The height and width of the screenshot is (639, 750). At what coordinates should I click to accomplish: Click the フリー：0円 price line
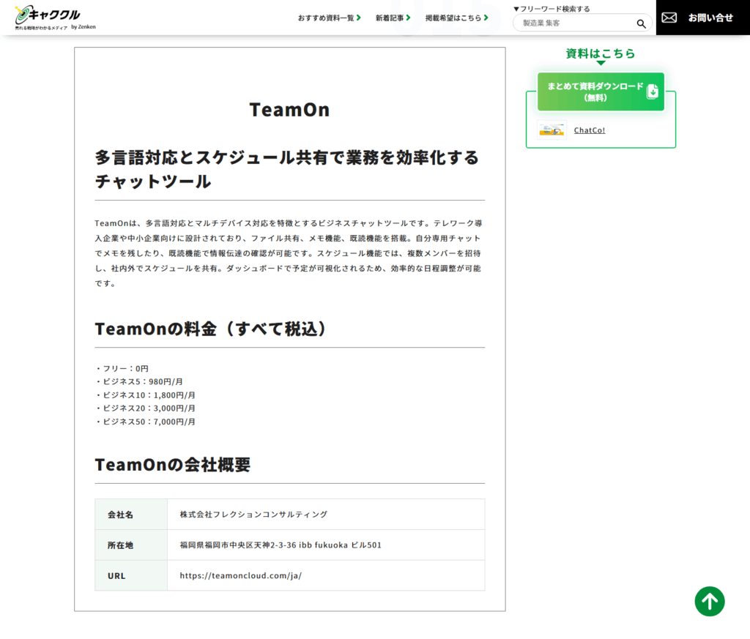click(122, 368)
